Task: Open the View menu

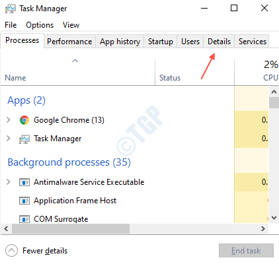Action: coord(71,25)
